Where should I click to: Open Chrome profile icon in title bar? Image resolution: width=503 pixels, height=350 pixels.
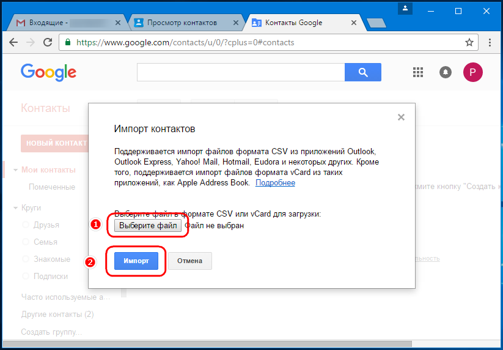(405, 9)
